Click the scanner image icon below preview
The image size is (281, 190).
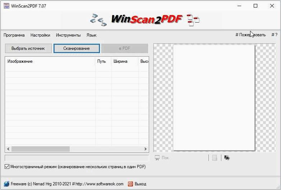pos(227,158)
